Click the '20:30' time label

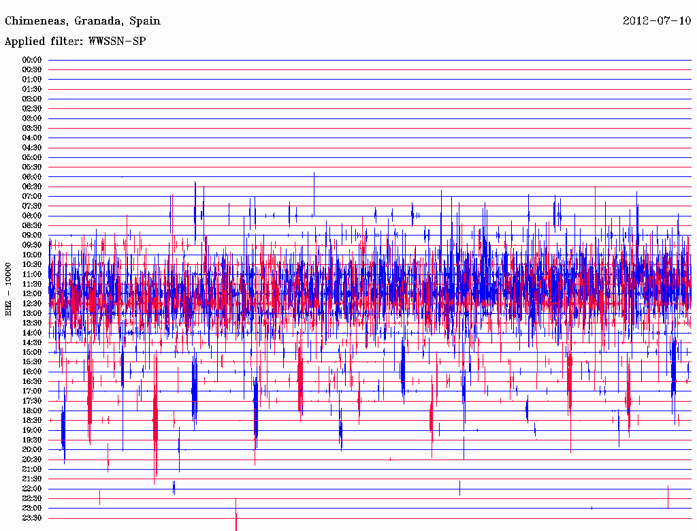coord(31,460)
